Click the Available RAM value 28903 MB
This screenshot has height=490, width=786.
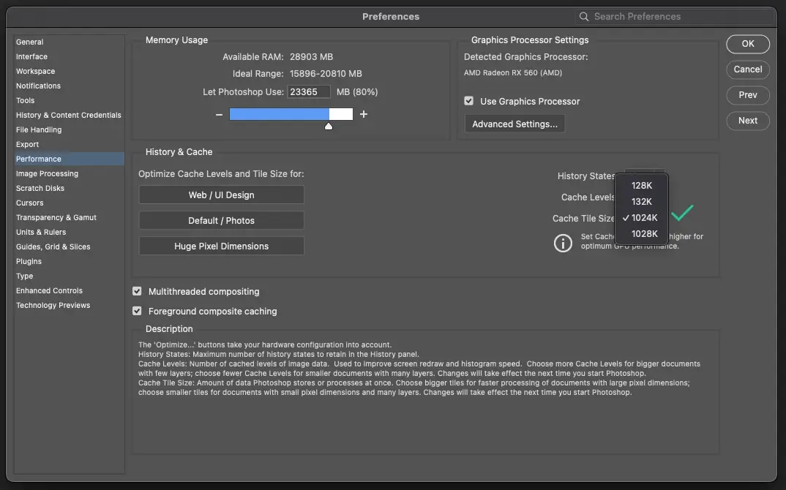point(311,56)
